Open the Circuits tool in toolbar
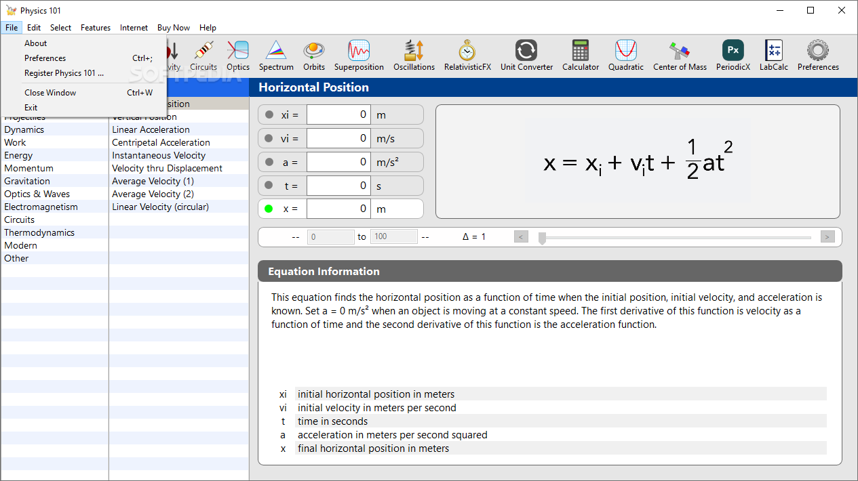This screenshot has height=481, width=858. (203, 56)
